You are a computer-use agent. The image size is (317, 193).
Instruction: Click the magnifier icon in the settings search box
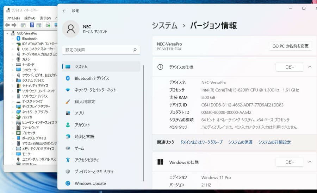click(x=135, y=50)
